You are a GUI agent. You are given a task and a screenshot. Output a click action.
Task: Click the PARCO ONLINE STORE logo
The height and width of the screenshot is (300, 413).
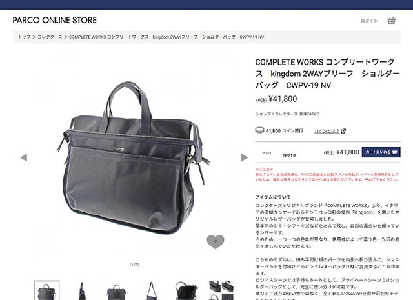coord(55,20)
